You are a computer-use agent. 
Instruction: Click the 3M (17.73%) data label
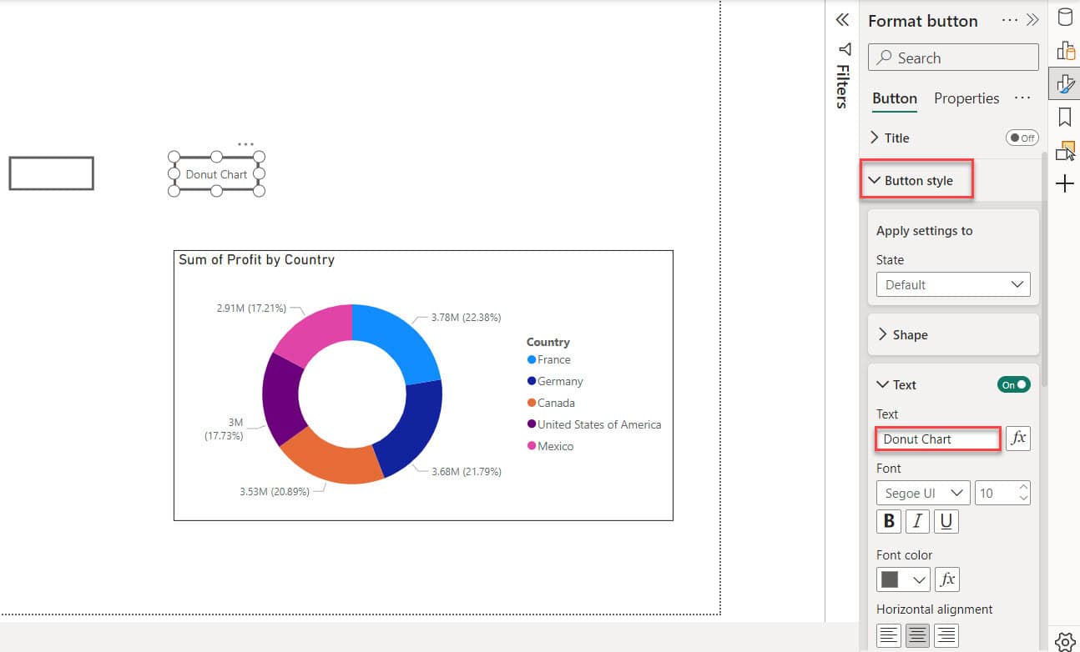pyautogui.click(x=225, y=429)
